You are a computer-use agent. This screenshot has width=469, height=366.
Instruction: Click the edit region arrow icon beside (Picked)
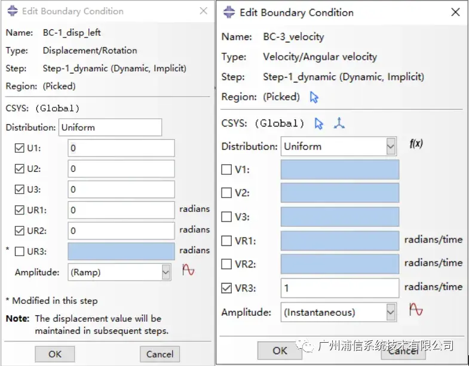(x=314, y=97)
